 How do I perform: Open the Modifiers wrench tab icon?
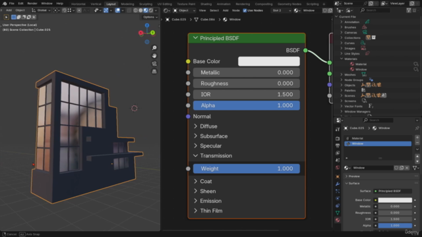338,184
